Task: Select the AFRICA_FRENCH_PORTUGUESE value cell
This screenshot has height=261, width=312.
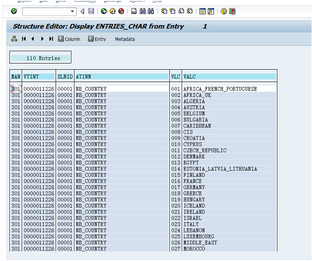Action: point(220,89)
